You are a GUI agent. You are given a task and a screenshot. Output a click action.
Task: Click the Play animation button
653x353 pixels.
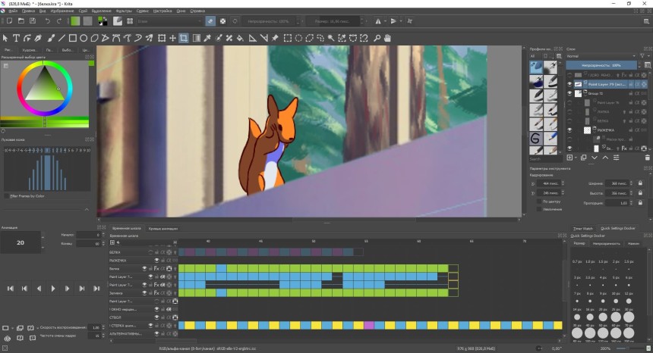(53, 288)
